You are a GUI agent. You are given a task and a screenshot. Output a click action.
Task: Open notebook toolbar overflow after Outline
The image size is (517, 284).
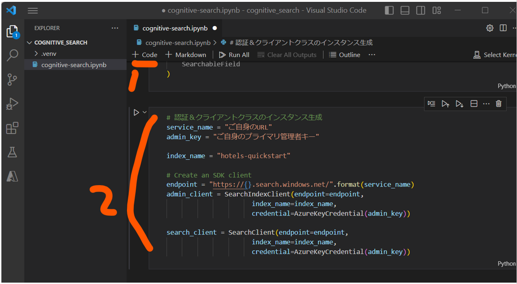coord(372,55)
